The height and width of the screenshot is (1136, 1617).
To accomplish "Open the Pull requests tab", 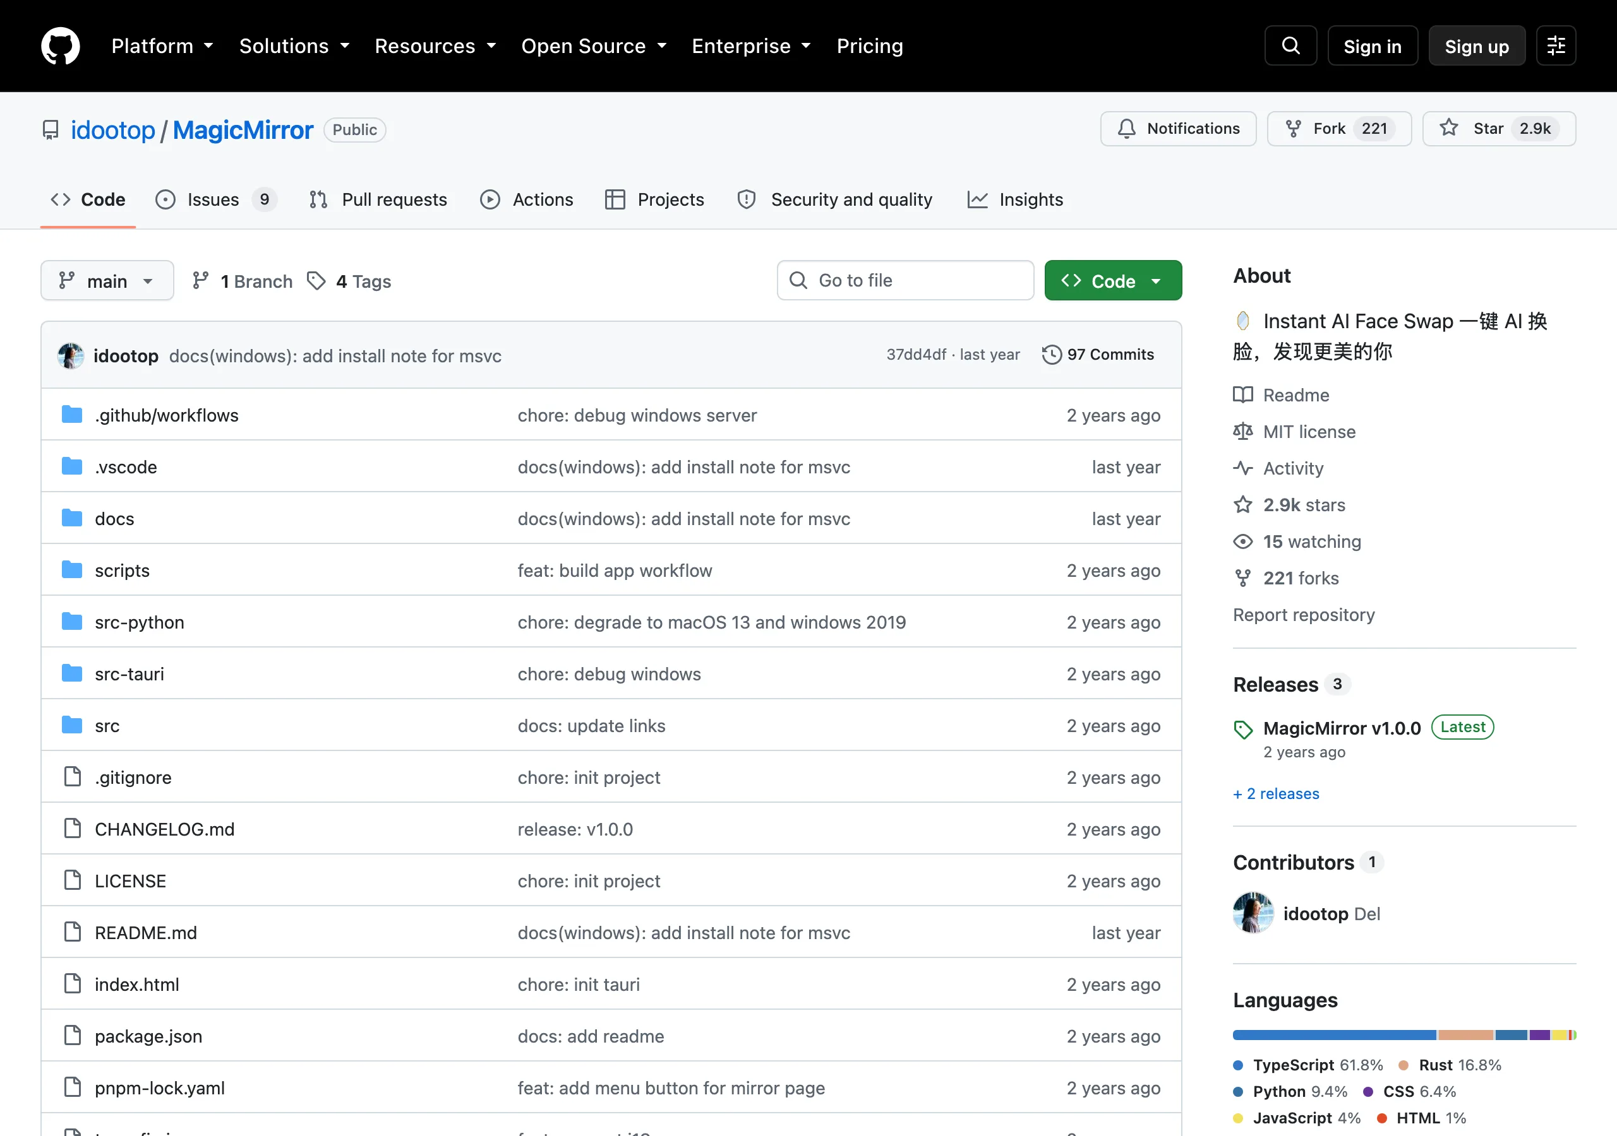I will [378, 200].
